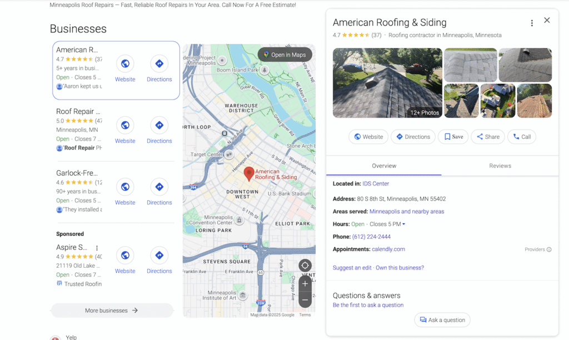Click Directions icon for Roof Repair listing
Viewport: 569px width, 340px height.
pos(159,125)
